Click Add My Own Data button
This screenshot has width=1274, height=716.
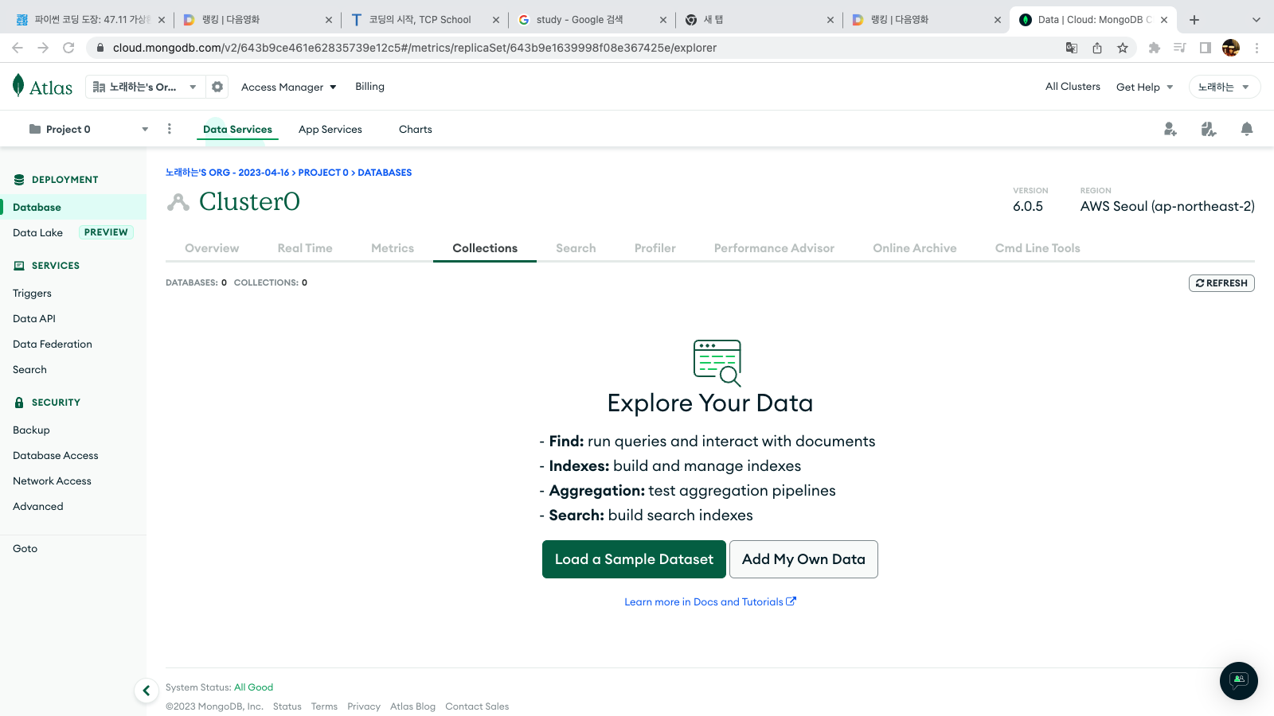click(x=803, y=559)
